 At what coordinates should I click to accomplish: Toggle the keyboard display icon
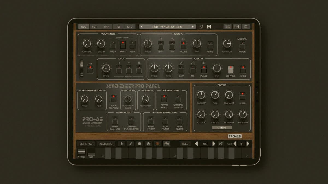coord(166,144)
